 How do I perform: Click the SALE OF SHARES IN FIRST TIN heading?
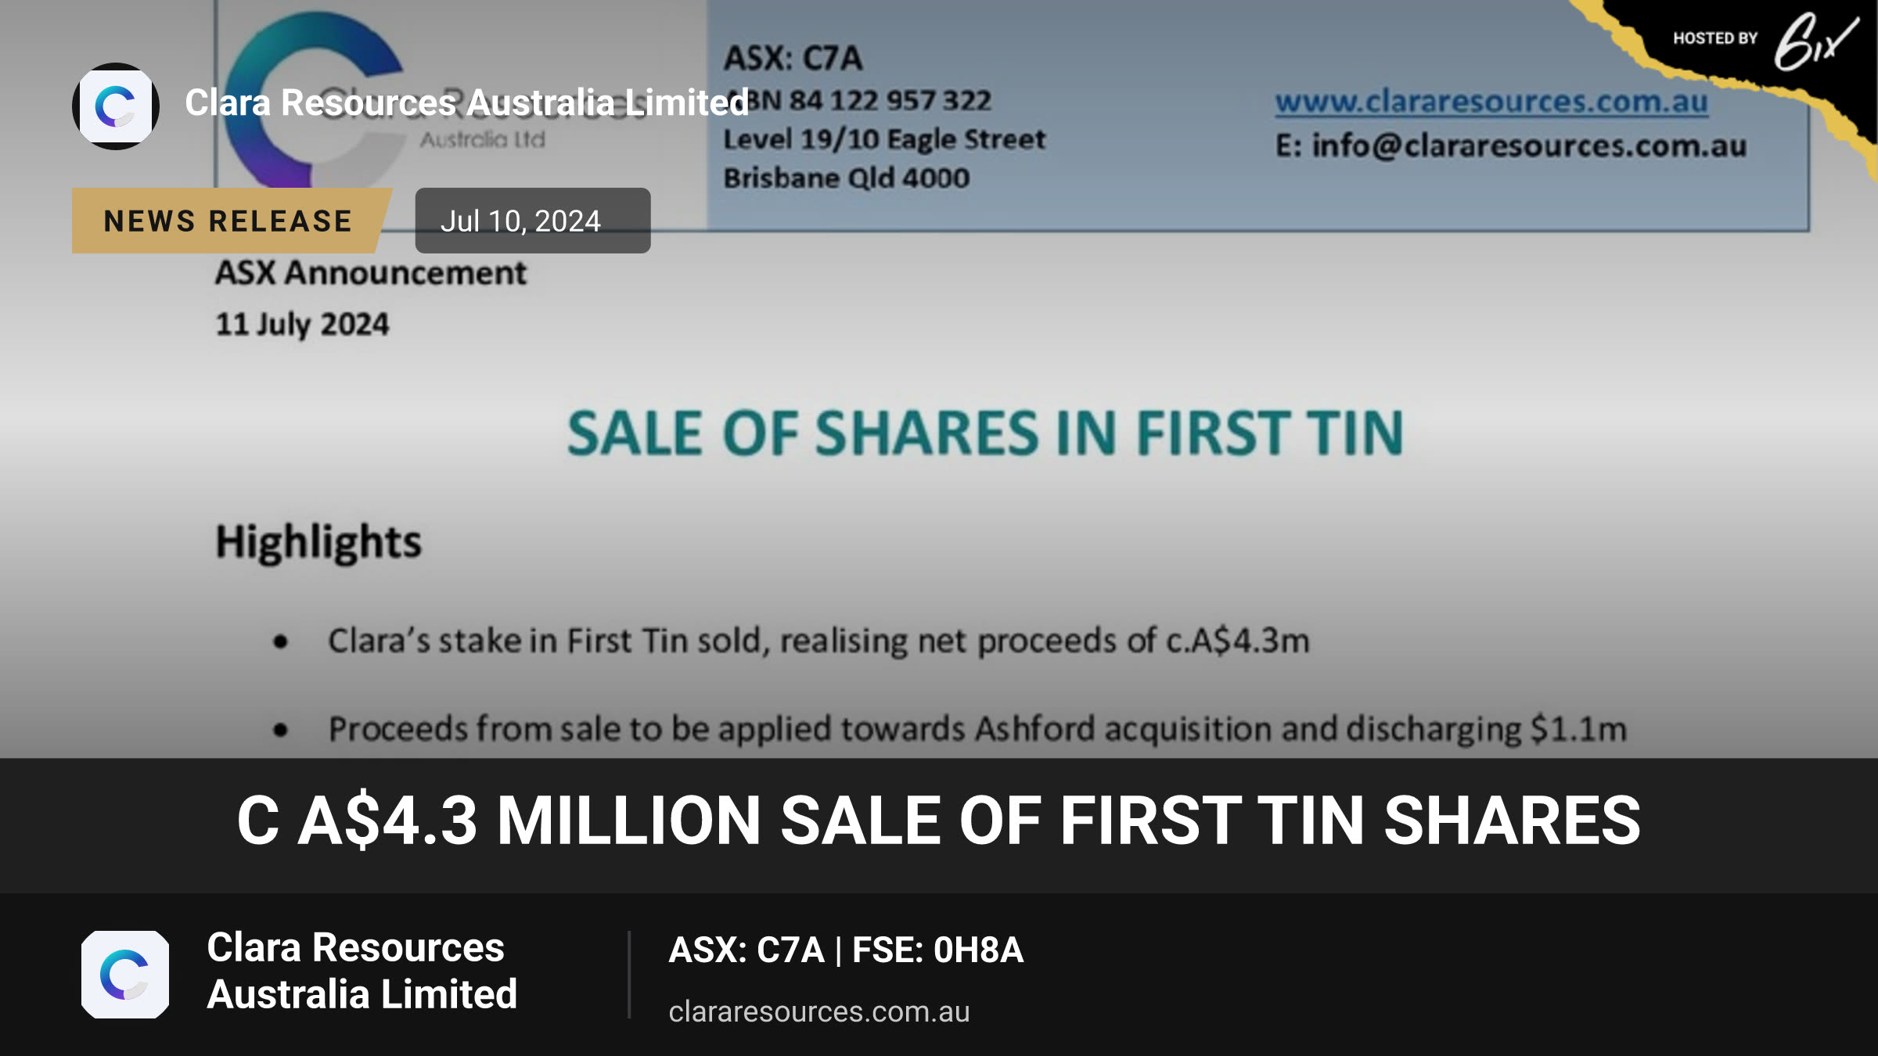[x=986, y=433]
